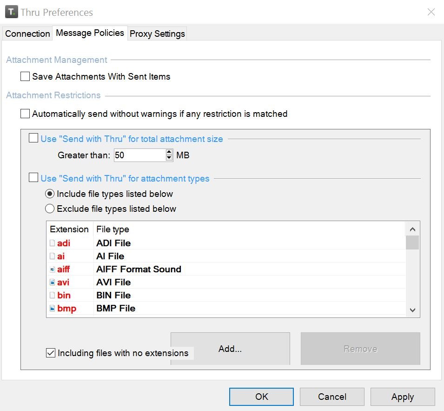
Task: Click the file list scroll down arrow
Action: point(412,310)
